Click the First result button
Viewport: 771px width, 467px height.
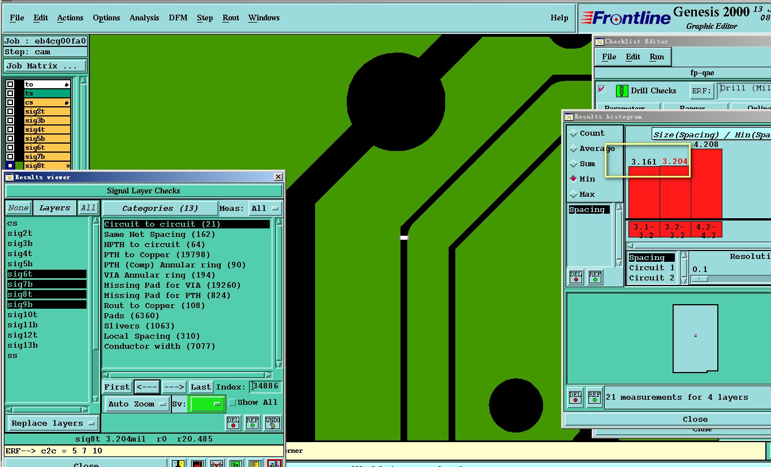click(x=117, y=387)
